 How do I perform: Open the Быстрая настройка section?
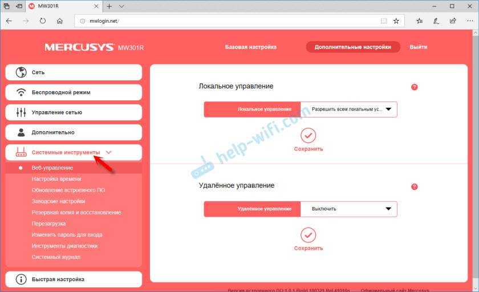(74, 279)
